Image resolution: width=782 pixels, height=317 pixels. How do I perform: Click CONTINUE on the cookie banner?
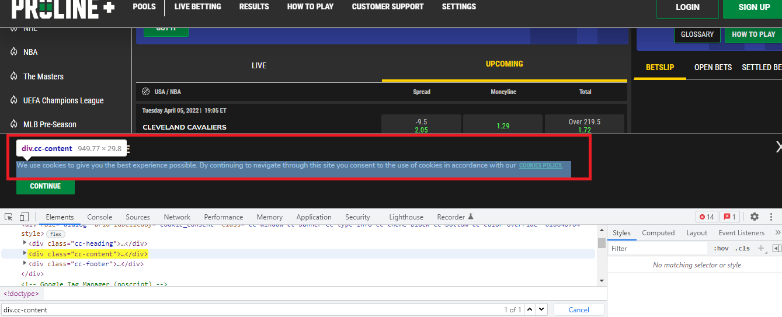coord(46,186)
